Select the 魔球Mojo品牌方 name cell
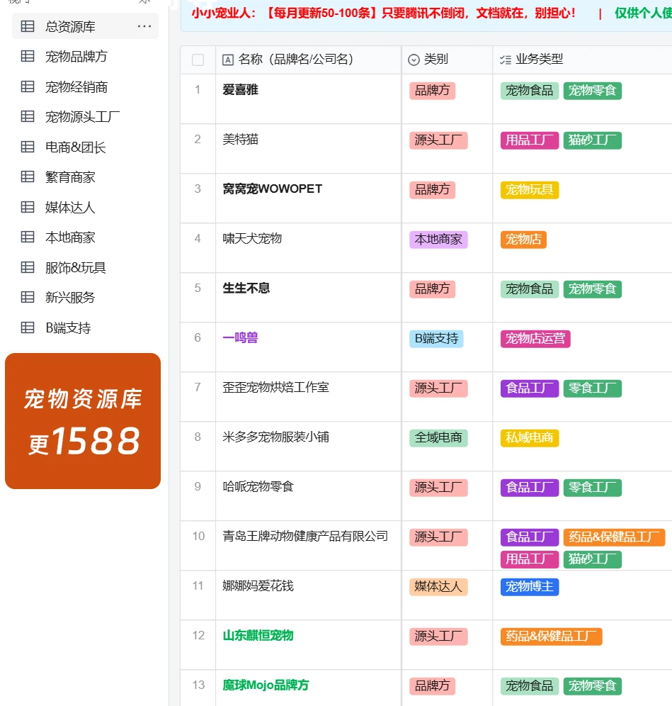 [x=308, y=688]
